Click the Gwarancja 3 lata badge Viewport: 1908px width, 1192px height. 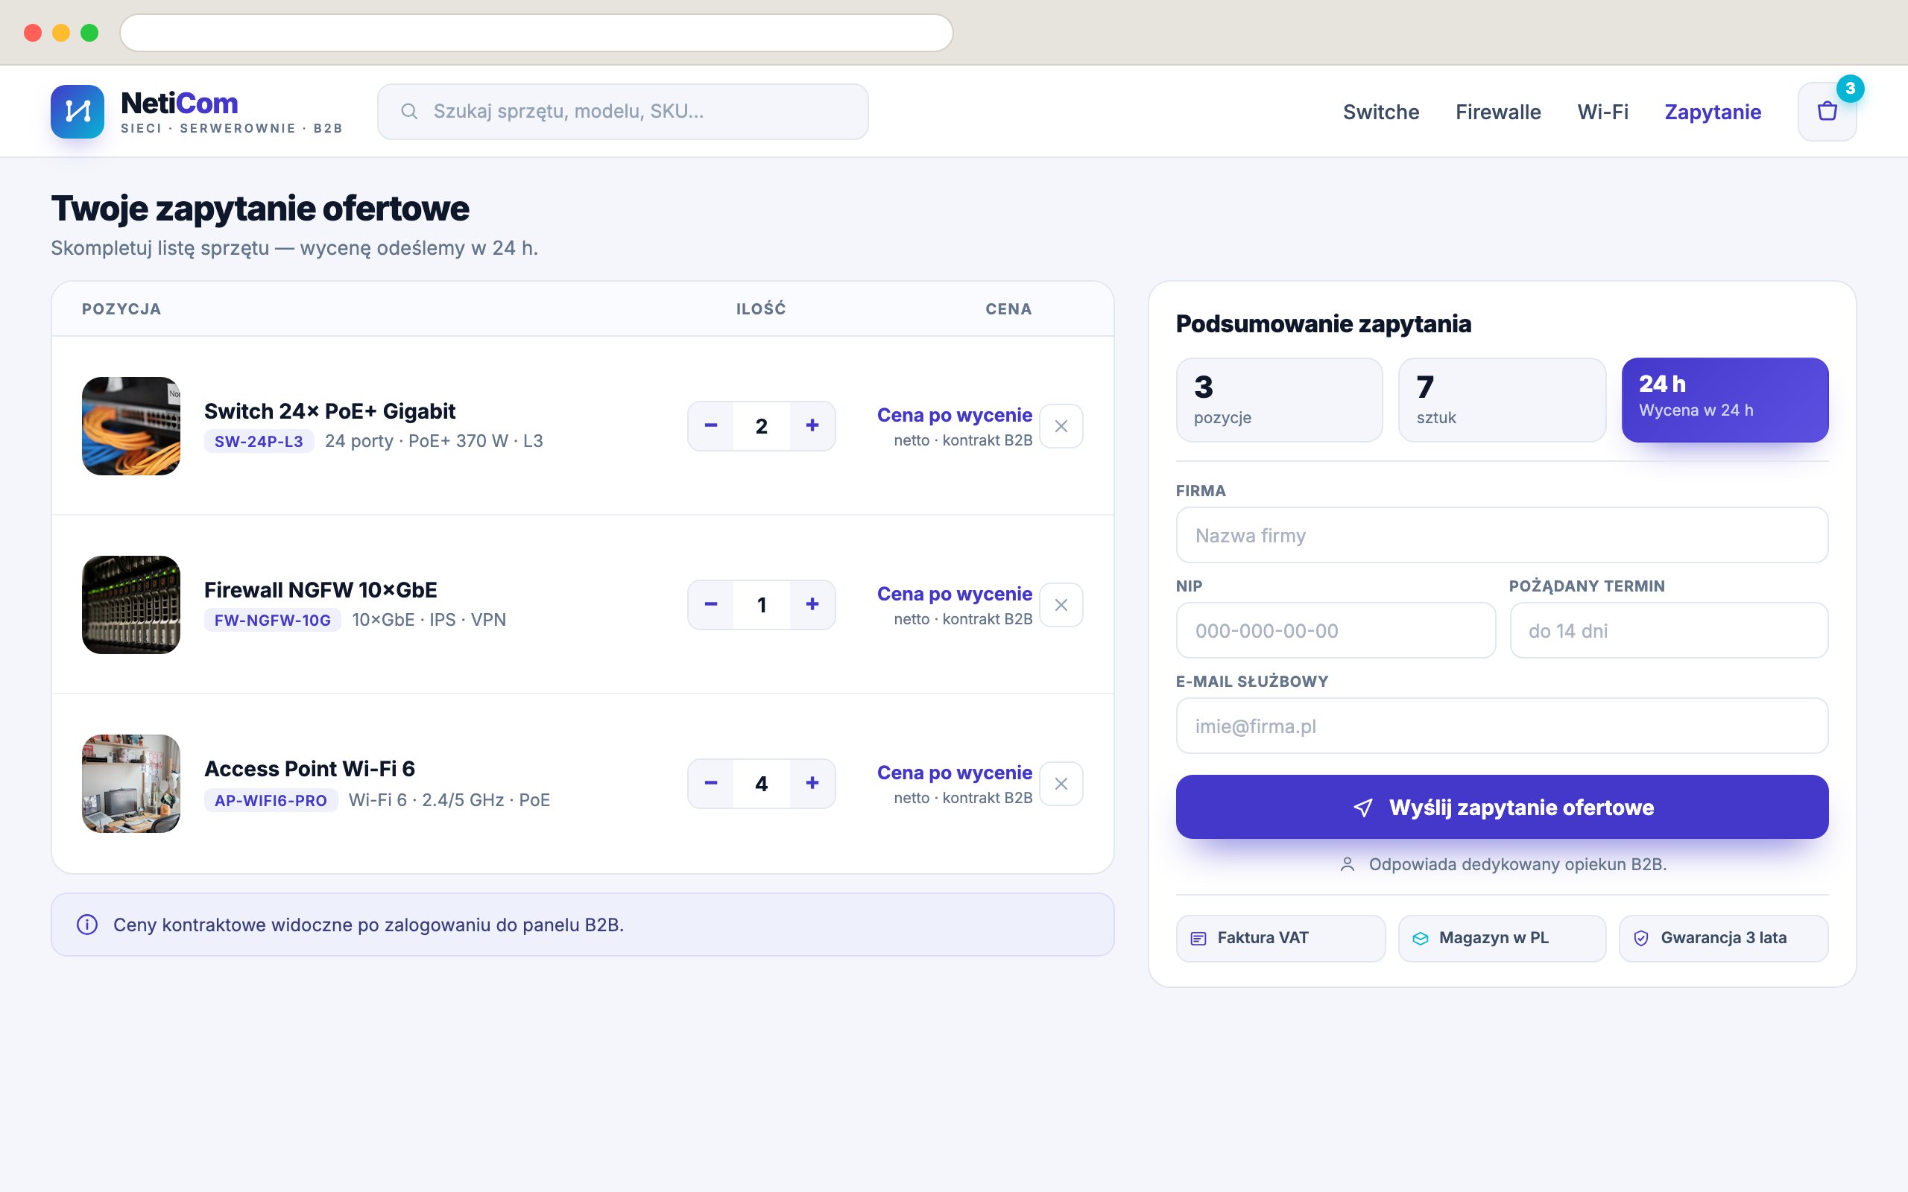click(1723, 938)
